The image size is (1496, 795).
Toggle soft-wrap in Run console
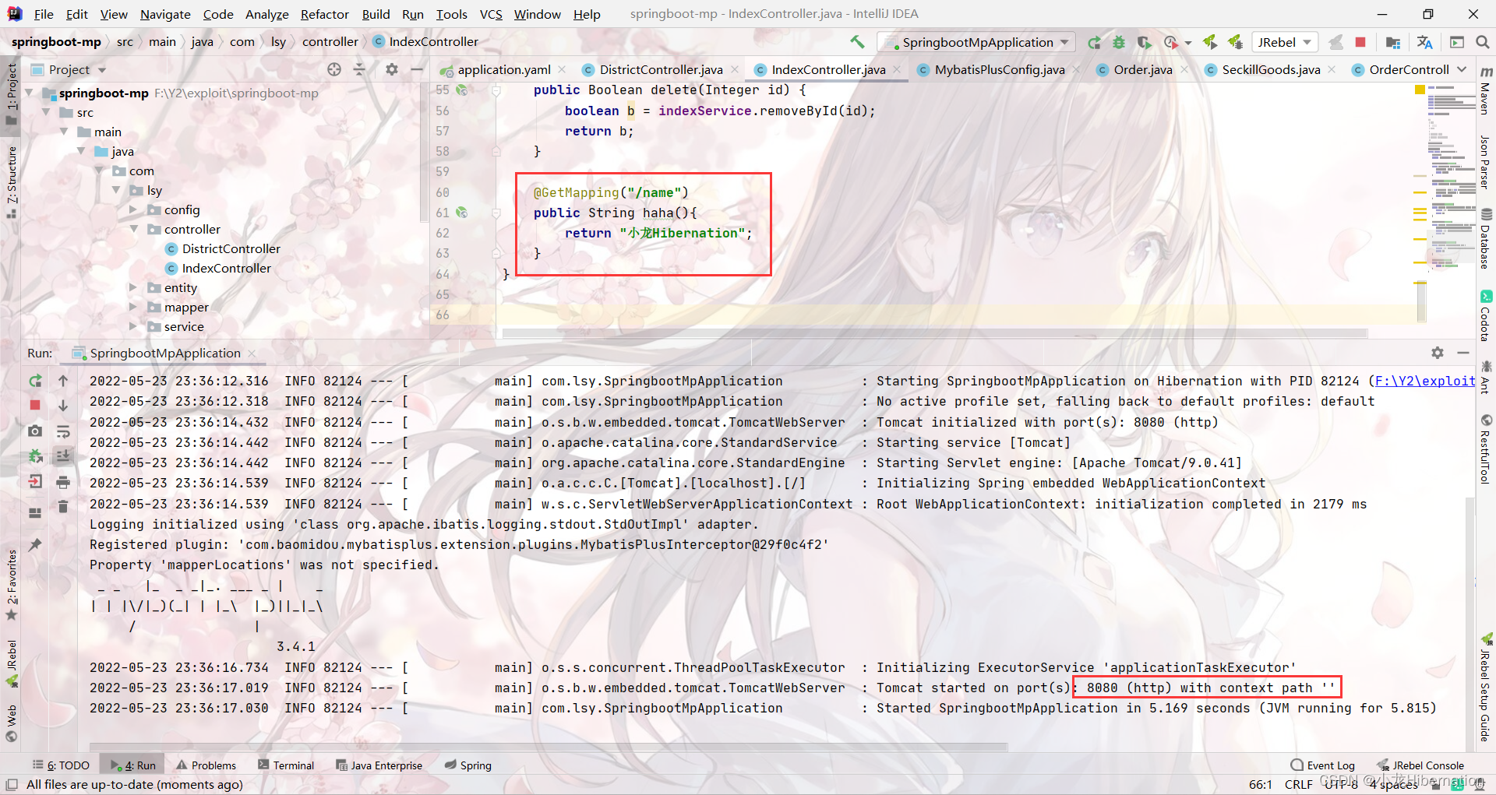(x=63, y=431)
